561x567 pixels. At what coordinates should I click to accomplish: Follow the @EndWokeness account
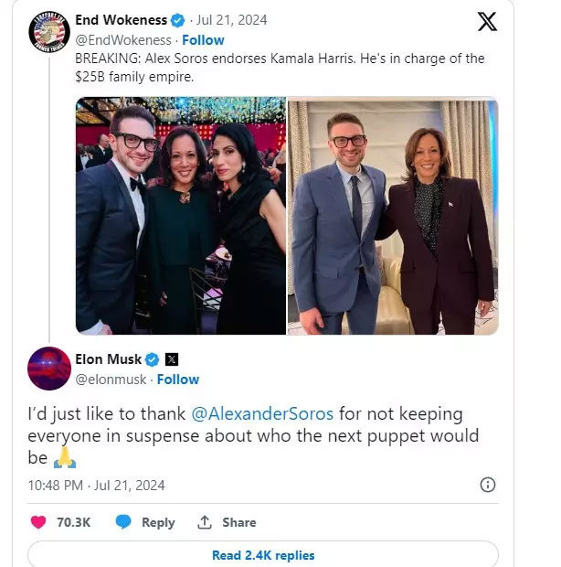coord(203,40)
